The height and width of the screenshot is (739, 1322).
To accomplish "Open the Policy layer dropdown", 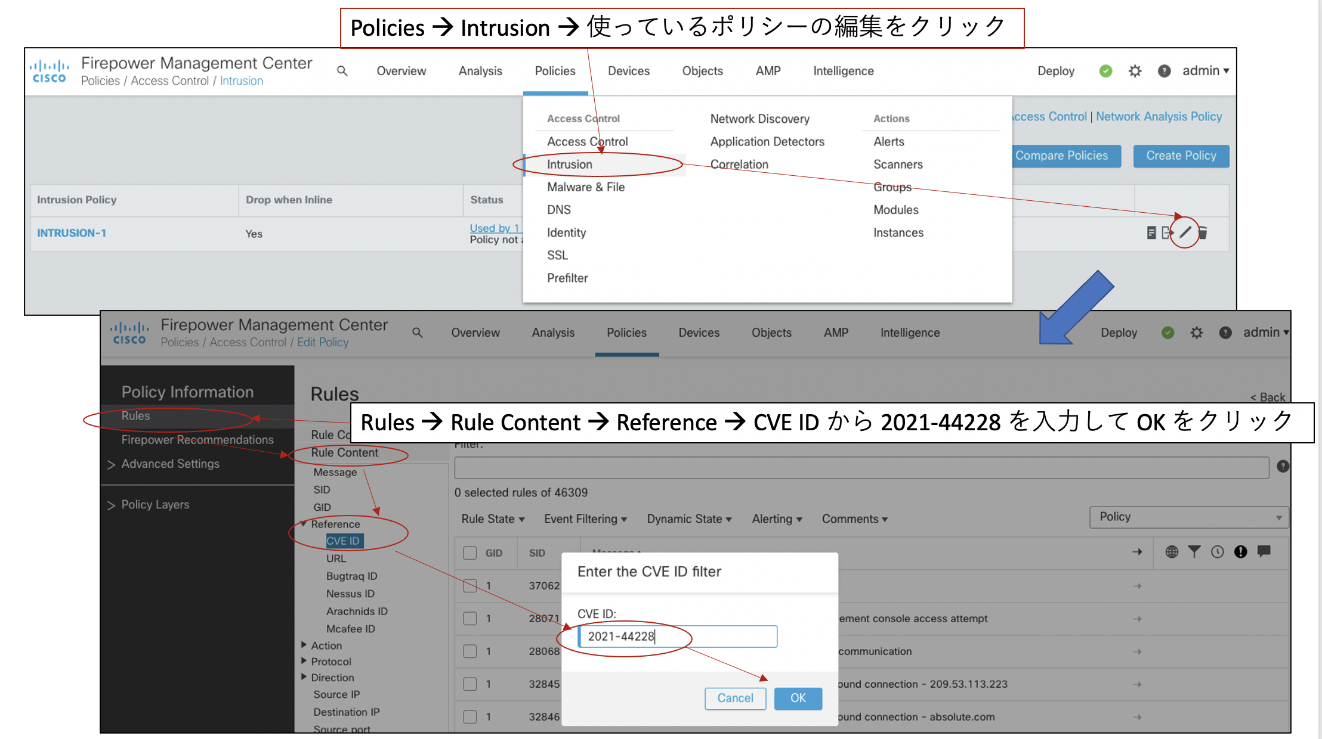I will (1188, 517).
